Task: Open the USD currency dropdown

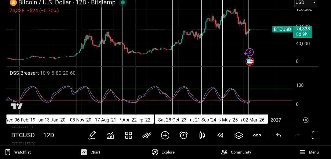Action: (x=306, y=3)
